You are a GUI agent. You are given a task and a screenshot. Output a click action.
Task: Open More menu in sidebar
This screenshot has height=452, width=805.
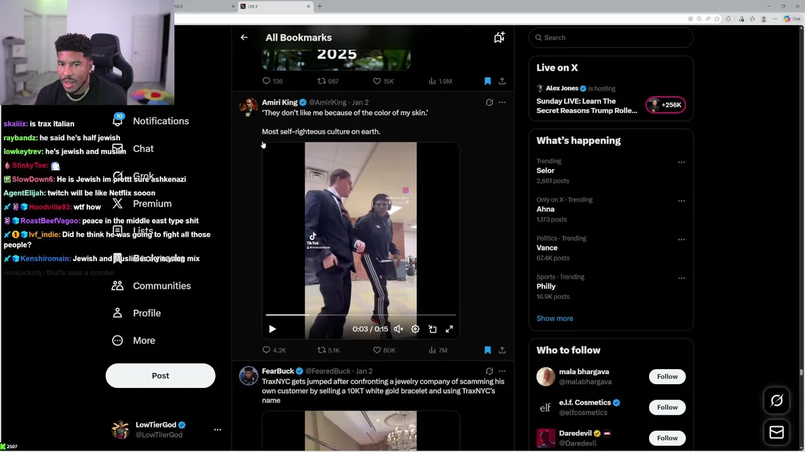tap(134, 340)
